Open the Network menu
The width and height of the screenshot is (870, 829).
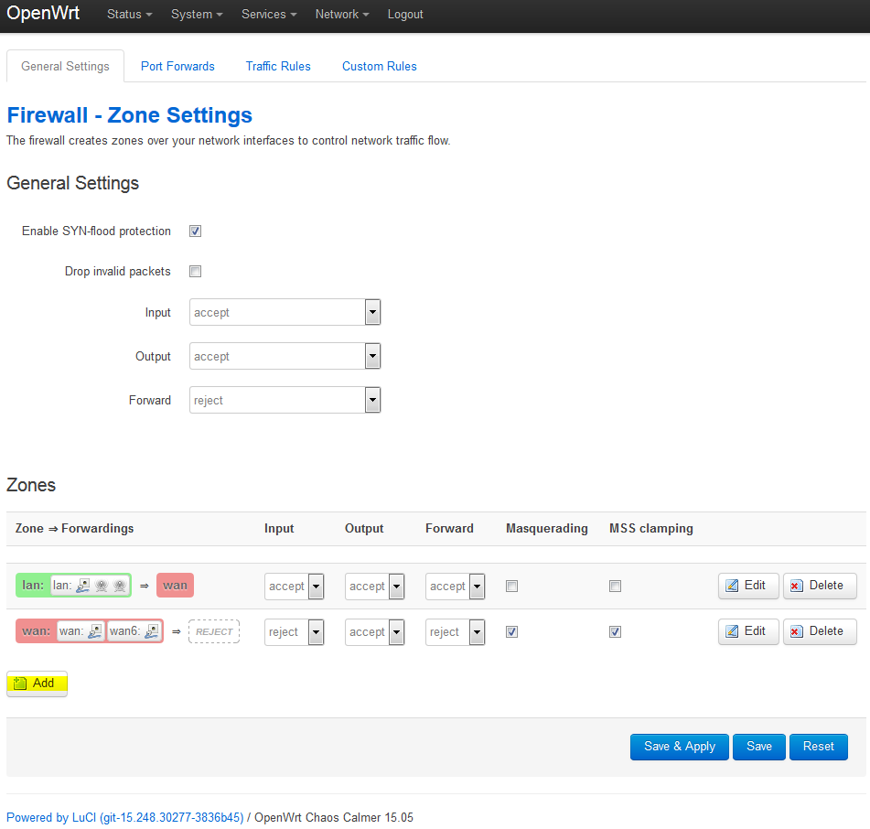point(342,15)
